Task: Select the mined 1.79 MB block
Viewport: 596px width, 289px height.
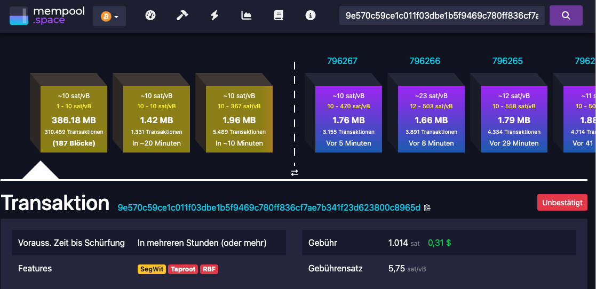Action: click(514, 119)
